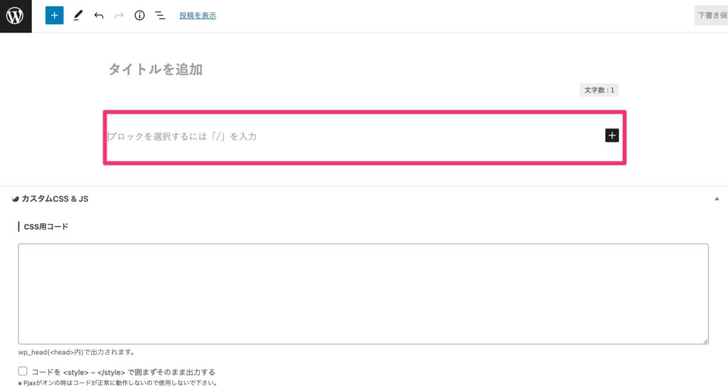
Task: Collapse the カスタムCSS & JS panel arrow
Action: click(x=717, y=199)
